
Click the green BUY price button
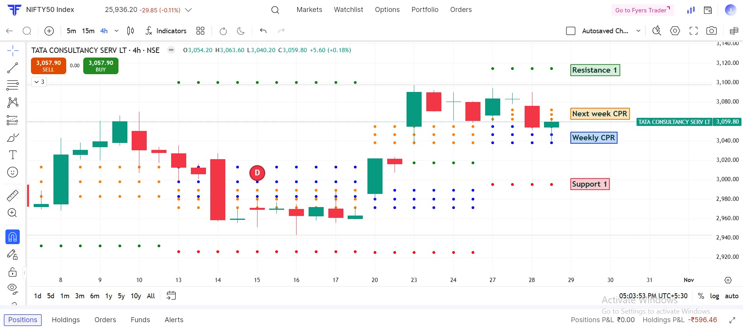[x=101, y=66]
